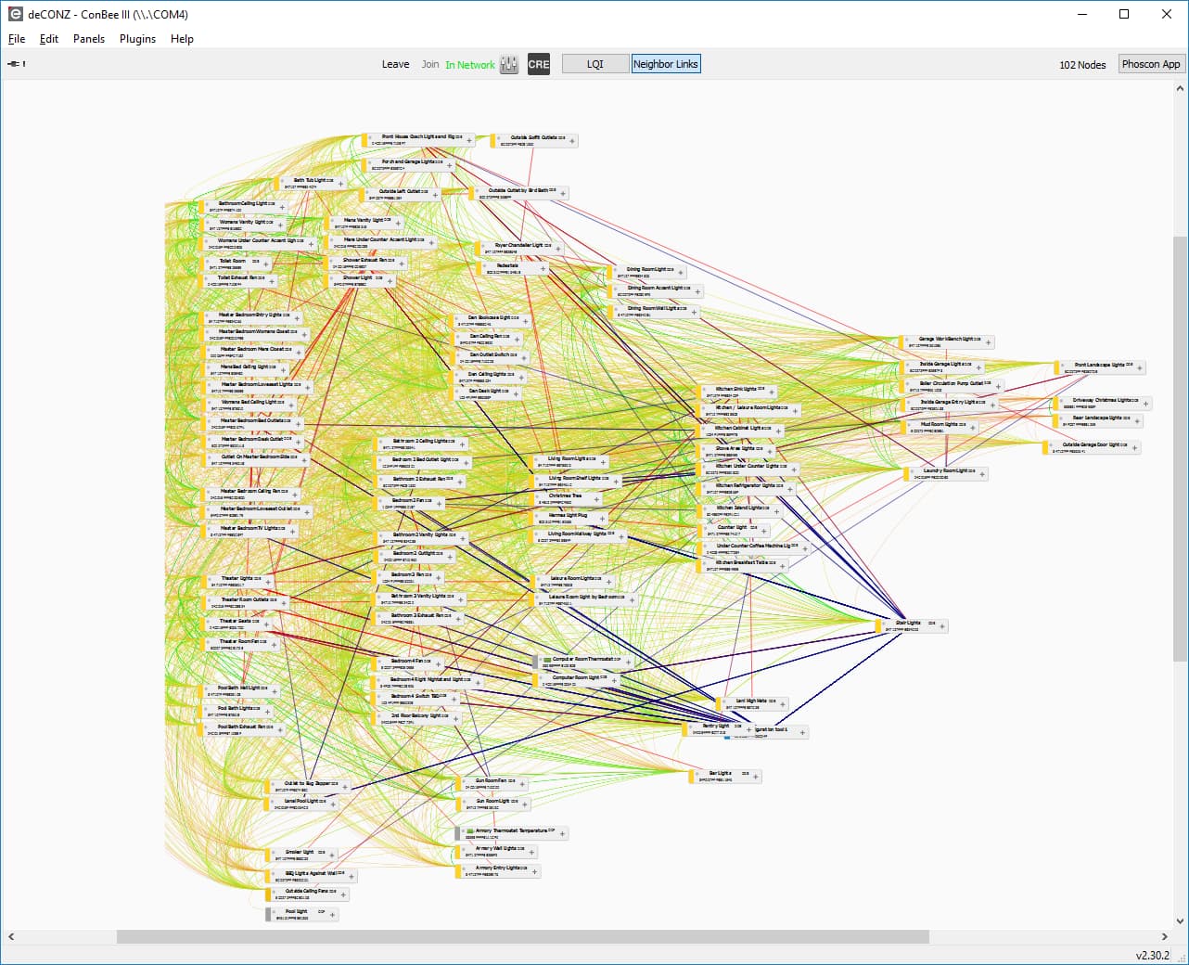Screen dimensions: 1189x965
Task: Select the Boiler Circulation Pump Outlet node
Action: click(x=952, y=386)
